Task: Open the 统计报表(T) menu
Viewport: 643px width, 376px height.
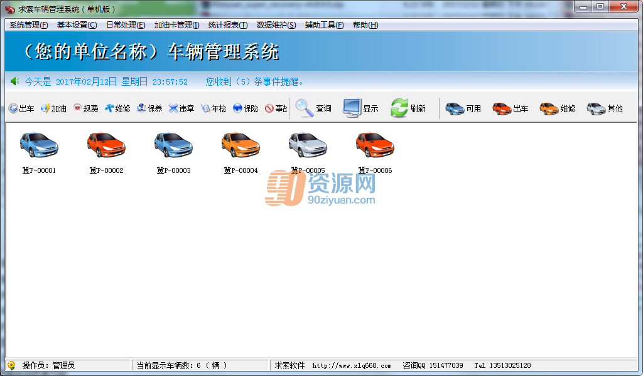Action: (x=228, y=25)
